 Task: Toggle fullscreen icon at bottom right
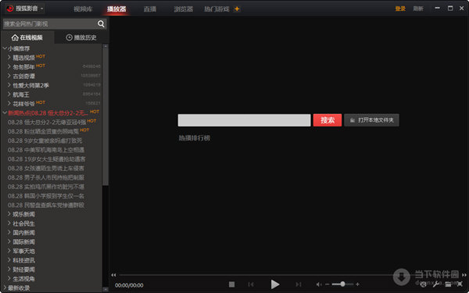(x=460, y=284)
